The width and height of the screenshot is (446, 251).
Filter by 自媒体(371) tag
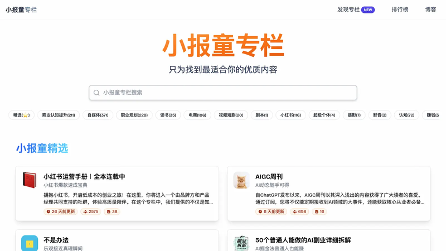98,115
